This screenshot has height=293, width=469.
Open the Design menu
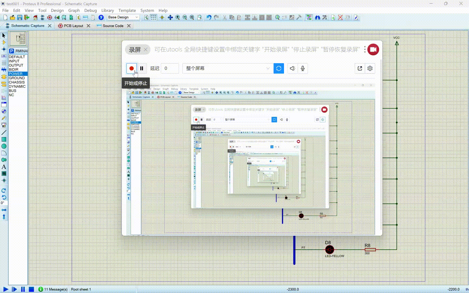(57, 10)
